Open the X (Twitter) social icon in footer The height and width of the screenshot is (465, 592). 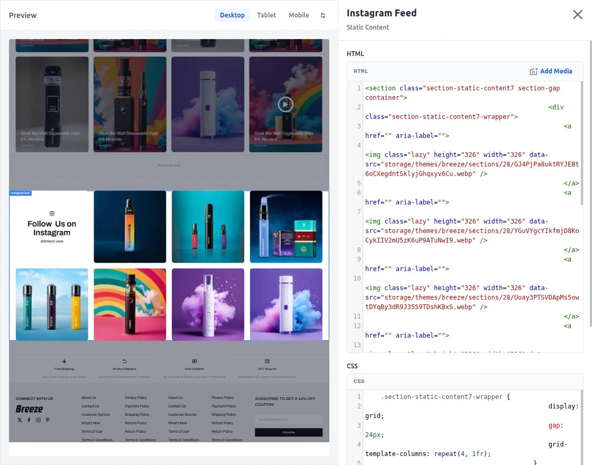pyautogui.click(x=20, y=420)
